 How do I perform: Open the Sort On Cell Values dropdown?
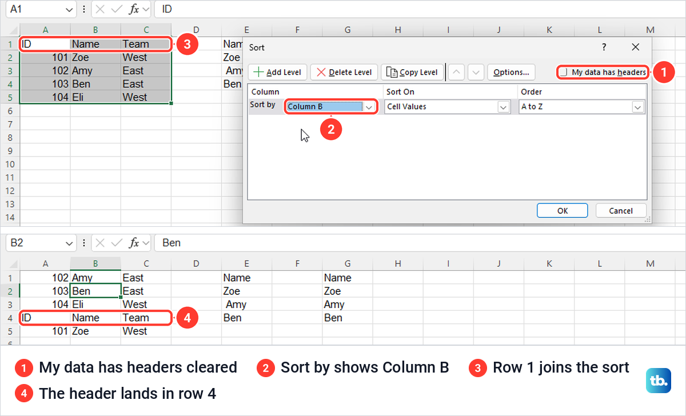pos(504,107)
